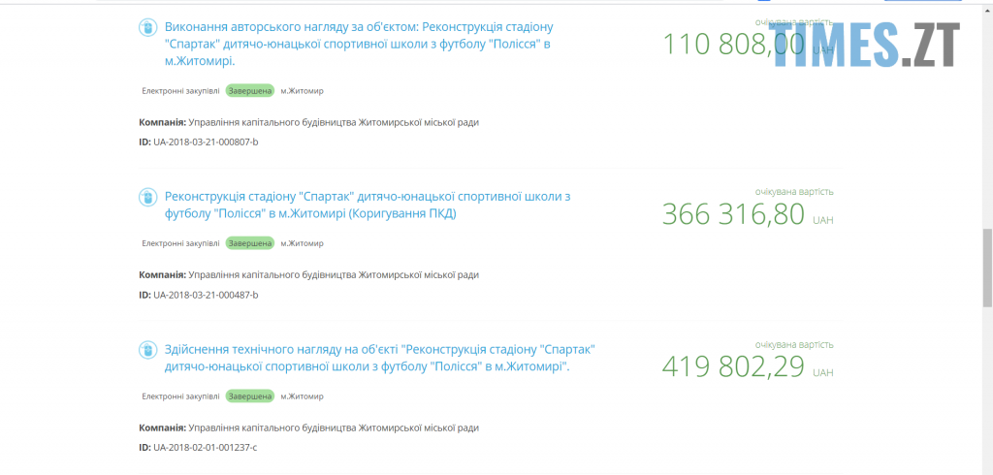The image size is (993, 475).
Task: Click the tender icon beside the 419 802,29 listing
Action: click(x=147, y=349)
